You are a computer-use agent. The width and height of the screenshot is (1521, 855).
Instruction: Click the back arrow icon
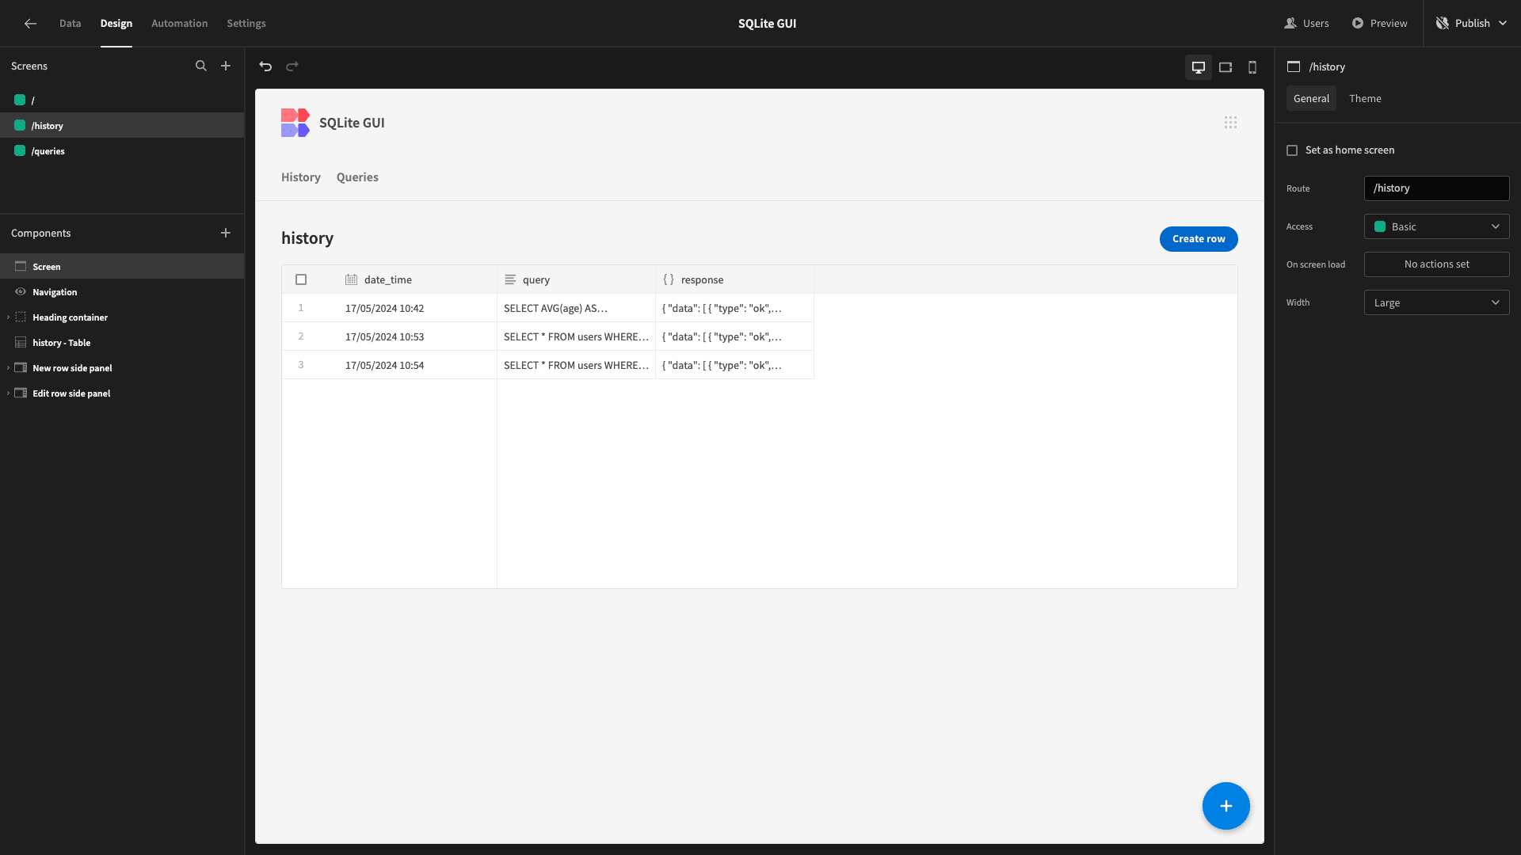[x=30, y=23]
